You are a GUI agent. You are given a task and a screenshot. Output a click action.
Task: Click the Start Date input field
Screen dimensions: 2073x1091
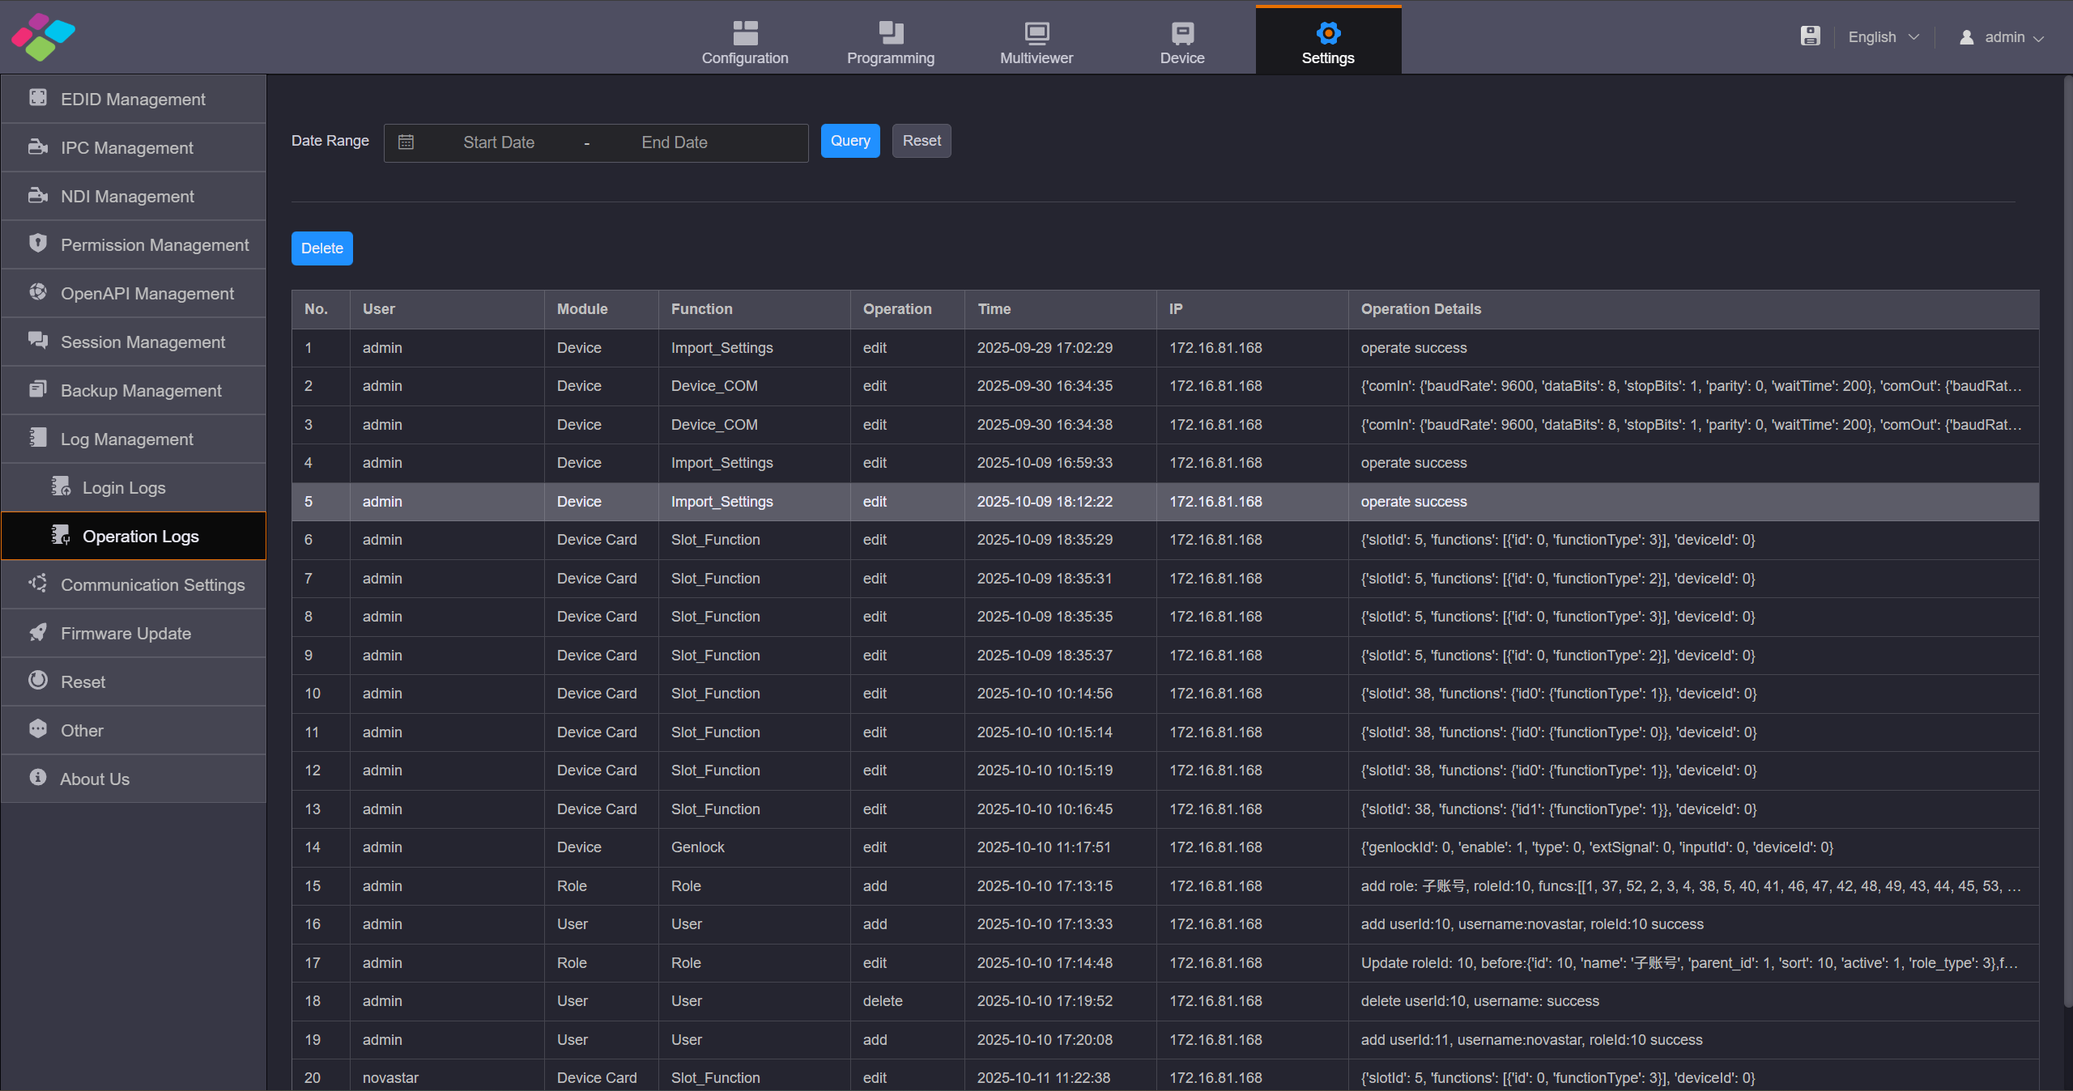[x=499, y=142]
